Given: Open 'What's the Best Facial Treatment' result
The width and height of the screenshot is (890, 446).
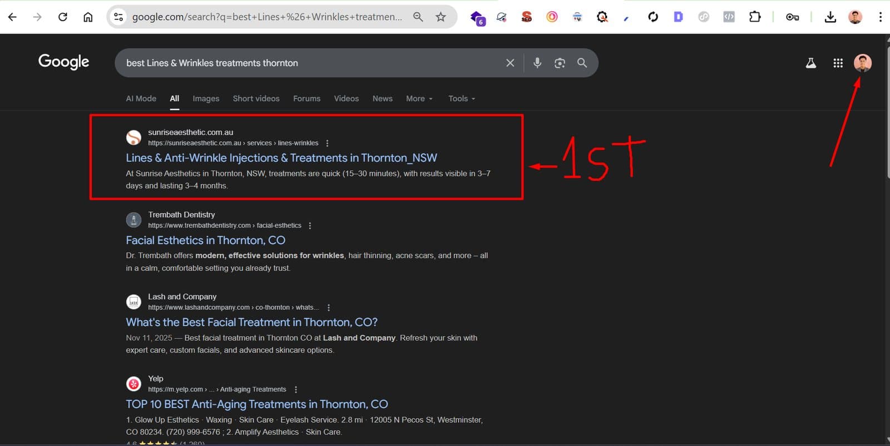Looking at the screenshot, I should 251,322.
